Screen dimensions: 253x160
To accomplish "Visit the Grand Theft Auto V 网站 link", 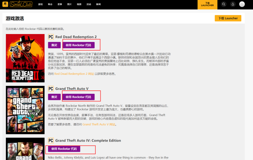I will tap(99, 124).
